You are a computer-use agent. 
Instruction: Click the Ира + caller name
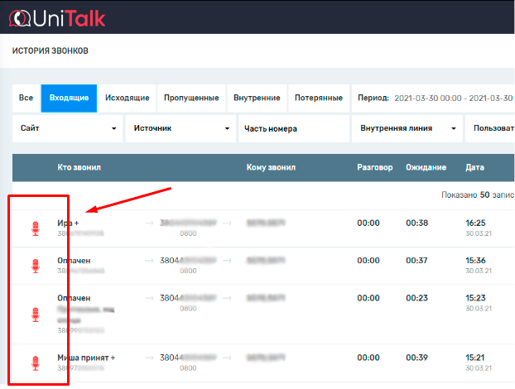click(68, 223)
